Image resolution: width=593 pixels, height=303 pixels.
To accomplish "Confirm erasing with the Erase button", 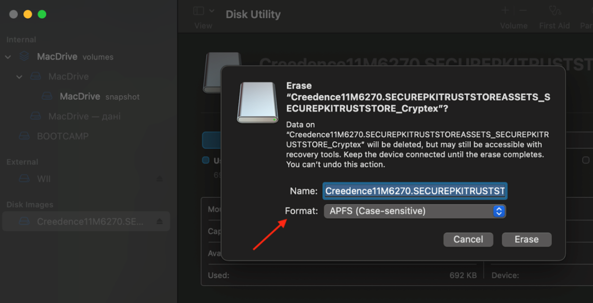I will 526,239.
